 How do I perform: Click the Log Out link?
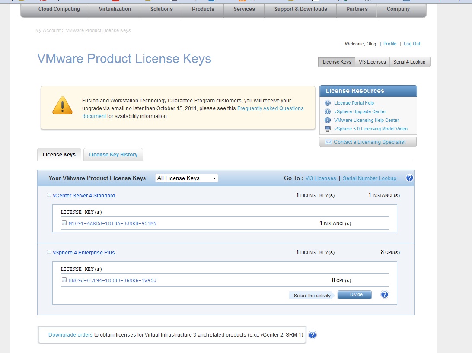point(412,44)
